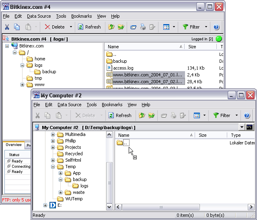Viewport: 257px width, 220px height.
Task: Select access.log file in list
Action: coord(123,68)
